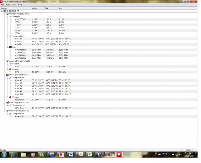The width and height of the screenshot is (201, 163).
Task: Click the Analog Device Powers flame icon
Action: [10, 69]
